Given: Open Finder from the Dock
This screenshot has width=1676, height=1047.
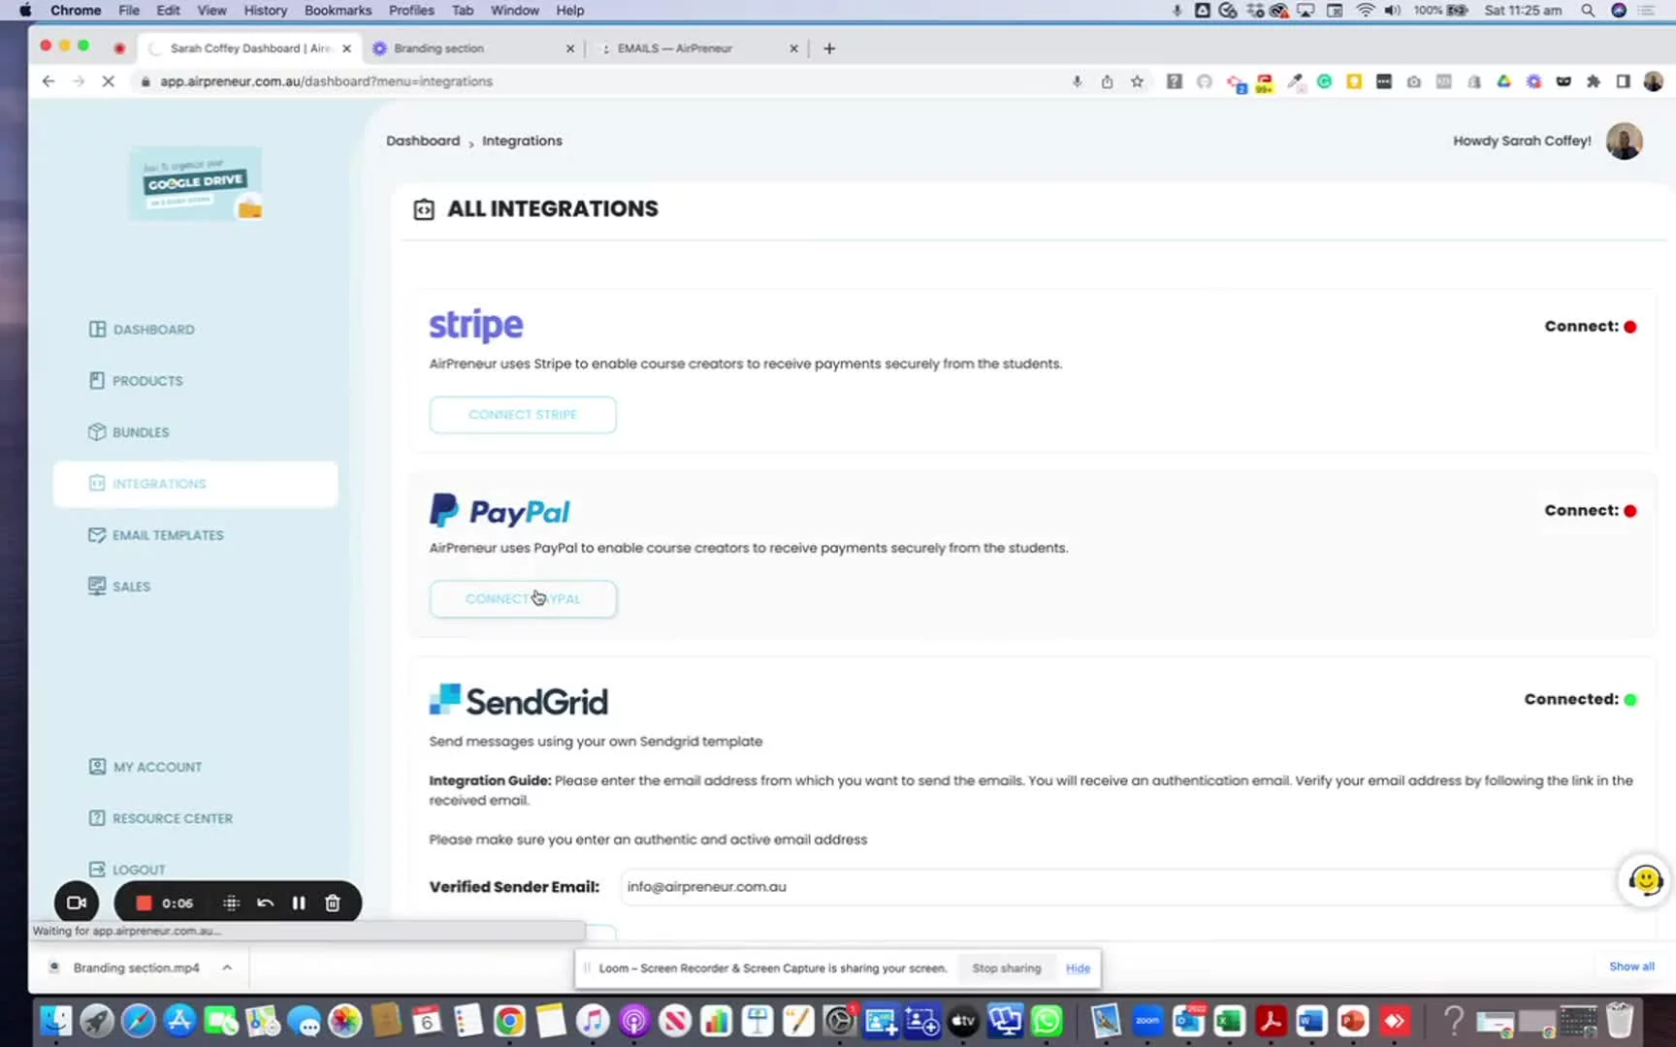Looking at the screenshot, I should [55, 1021].
